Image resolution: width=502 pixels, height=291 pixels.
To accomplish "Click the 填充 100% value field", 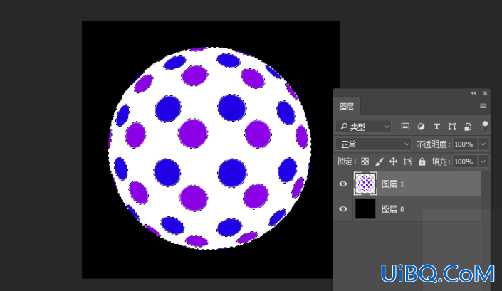I will coord(465,162).
